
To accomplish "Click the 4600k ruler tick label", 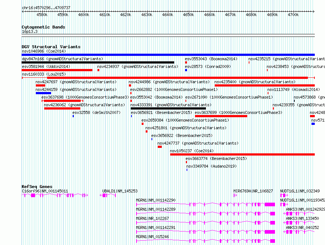I will coord(84,15).
